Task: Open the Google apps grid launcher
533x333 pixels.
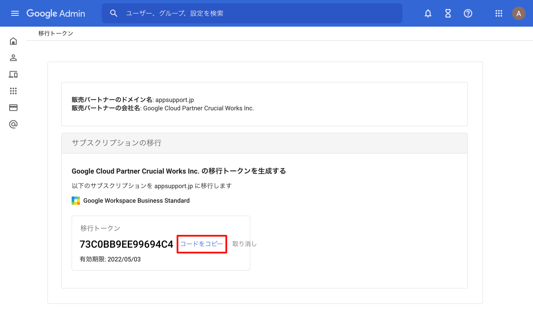Action: [499, 13]
